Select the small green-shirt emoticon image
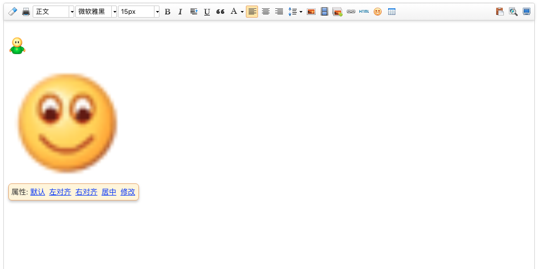The image size is (541, 269). 17,46
